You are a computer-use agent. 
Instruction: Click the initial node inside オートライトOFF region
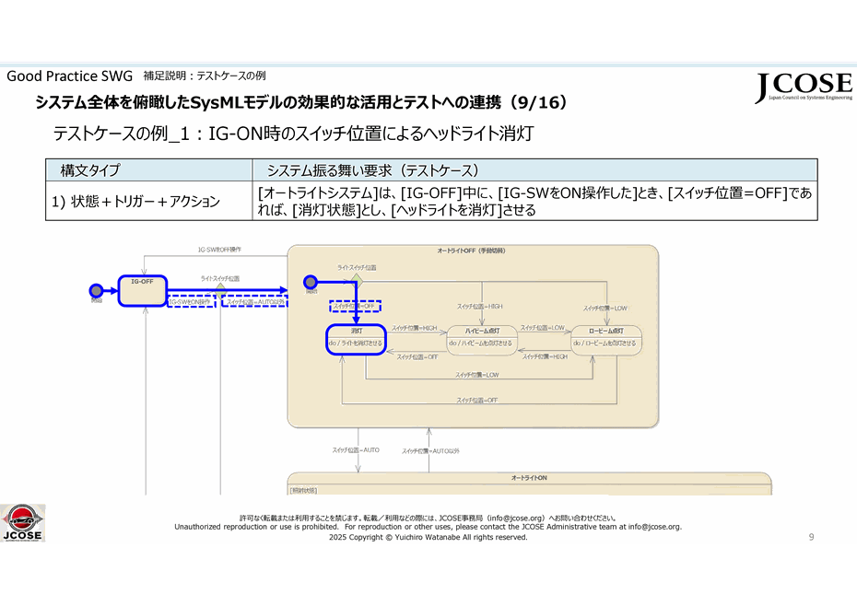coord(311,282)
